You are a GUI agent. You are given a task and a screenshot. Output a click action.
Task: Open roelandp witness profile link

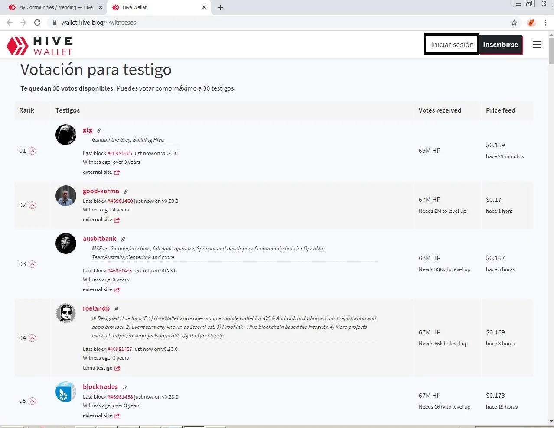(x=96, y=308)
